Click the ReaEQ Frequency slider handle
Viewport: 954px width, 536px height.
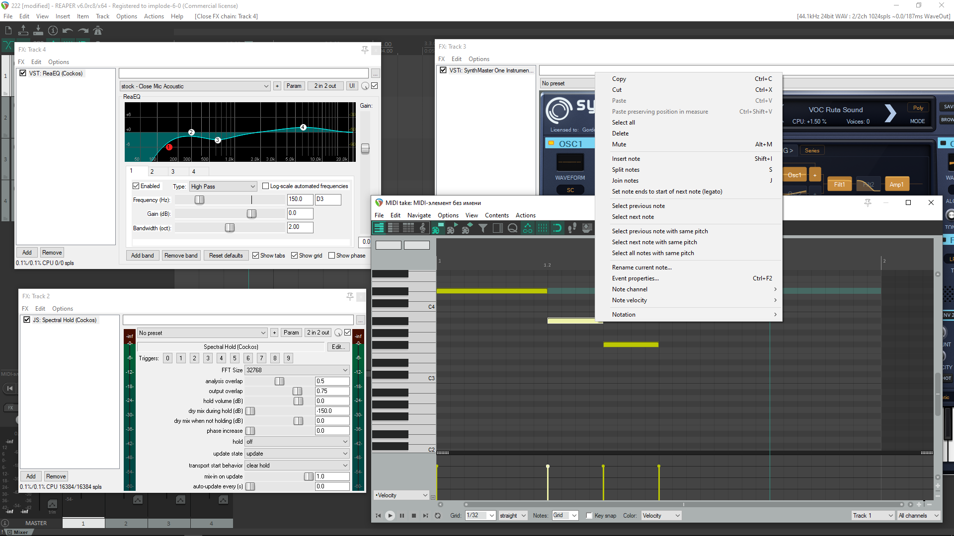199,200
